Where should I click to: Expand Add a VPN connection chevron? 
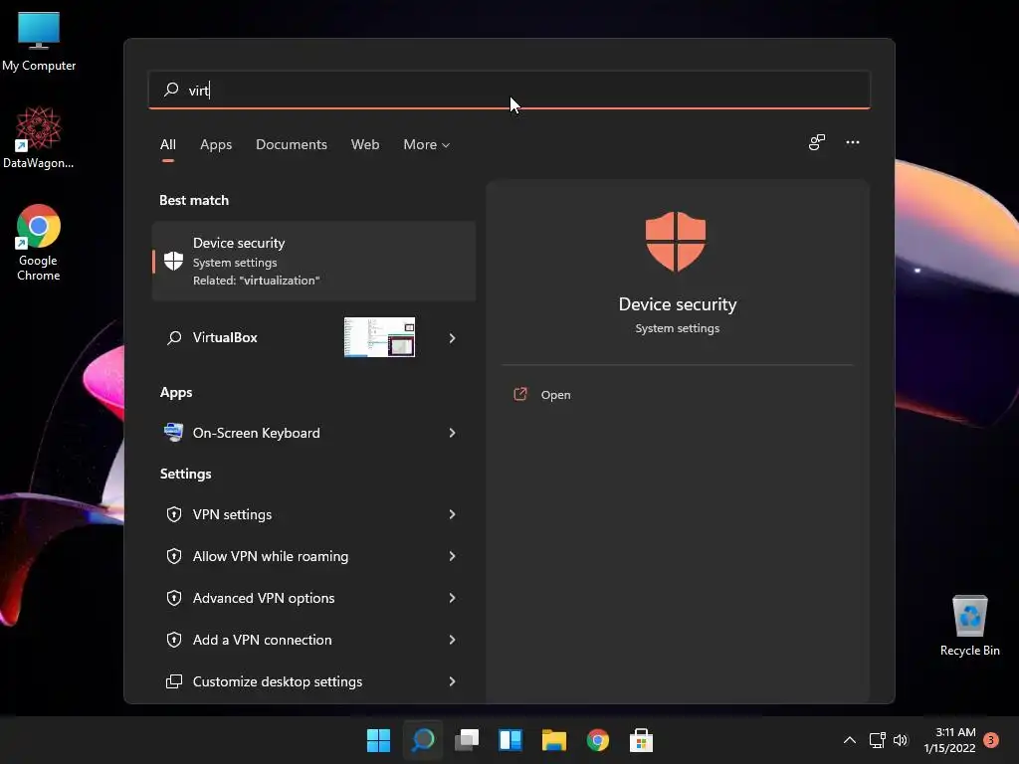click(453, 640)
